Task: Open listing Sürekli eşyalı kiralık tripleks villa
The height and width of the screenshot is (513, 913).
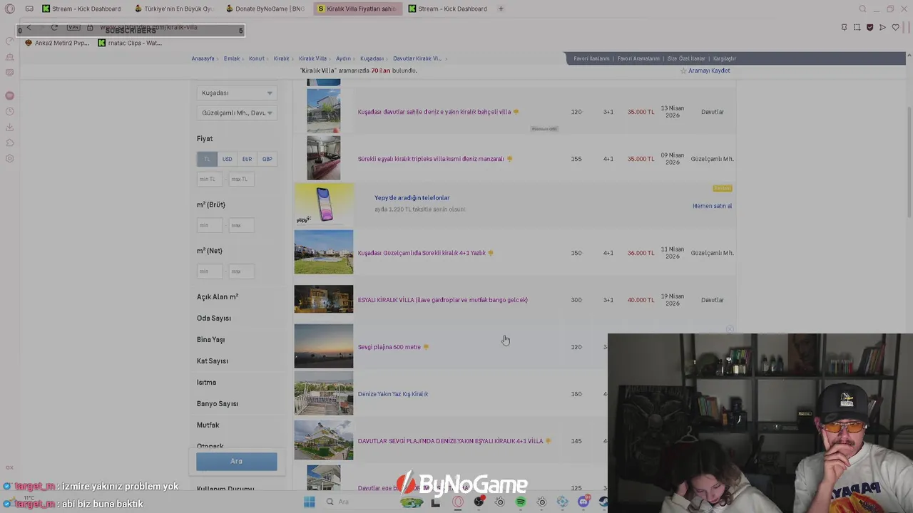Action: [x=431, y=159]
